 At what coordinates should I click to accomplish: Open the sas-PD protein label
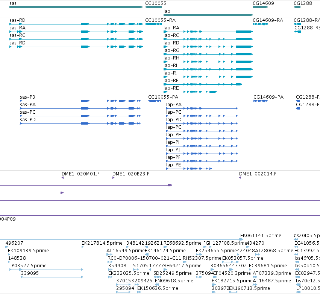point(28,120)
